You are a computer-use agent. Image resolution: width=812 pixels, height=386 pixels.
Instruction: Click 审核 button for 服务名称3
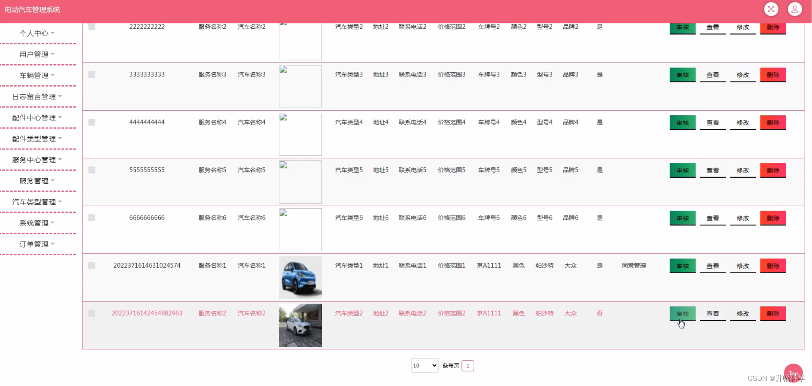pos(682,74)
